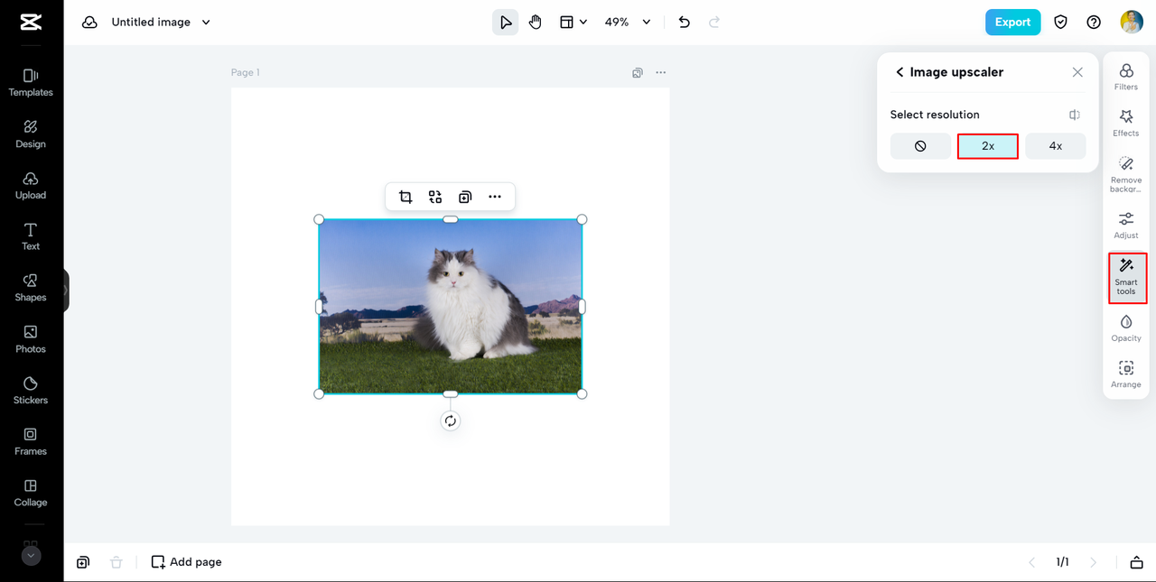Select the pointer select tool
Viewport: 1156px width, 582px height.
click(x=506, y=23)
